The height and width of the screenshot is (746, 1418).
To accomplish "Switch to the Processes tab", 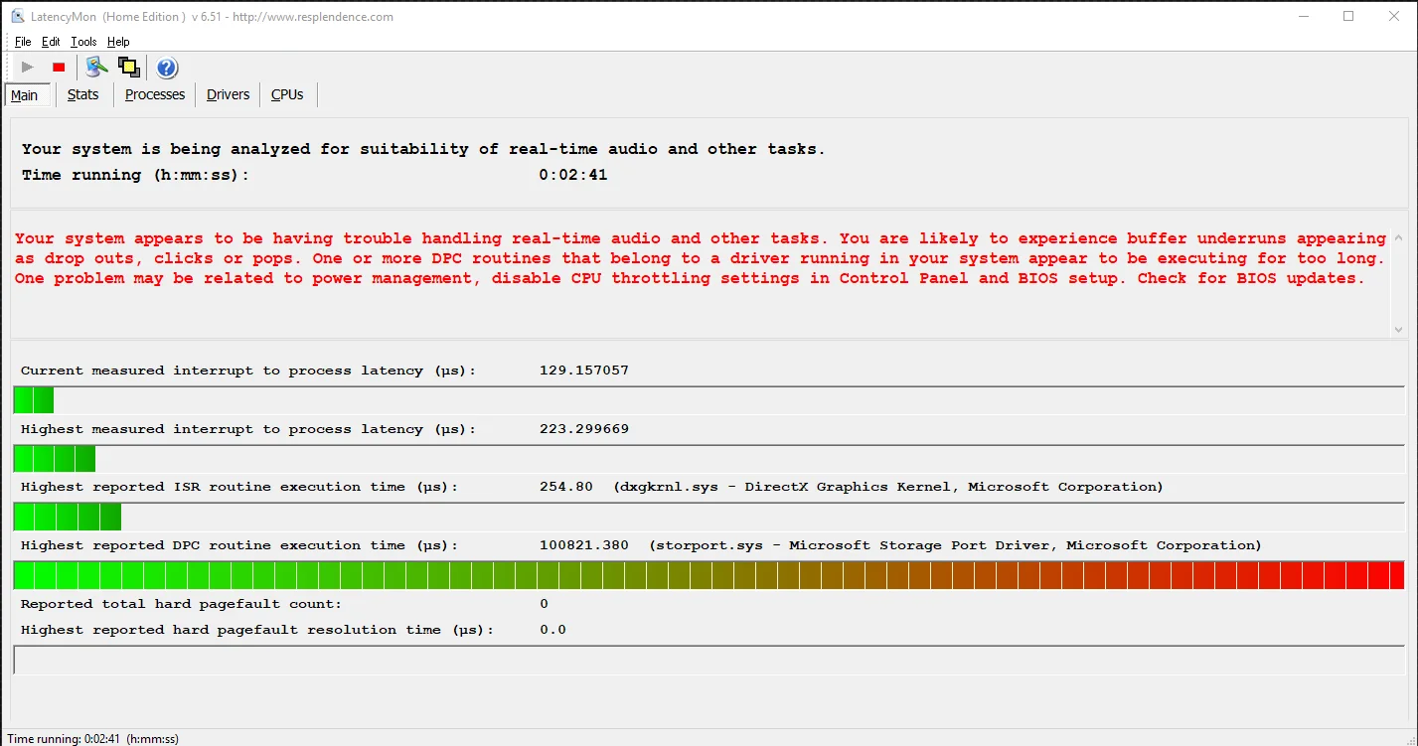I will pos(155,94).
